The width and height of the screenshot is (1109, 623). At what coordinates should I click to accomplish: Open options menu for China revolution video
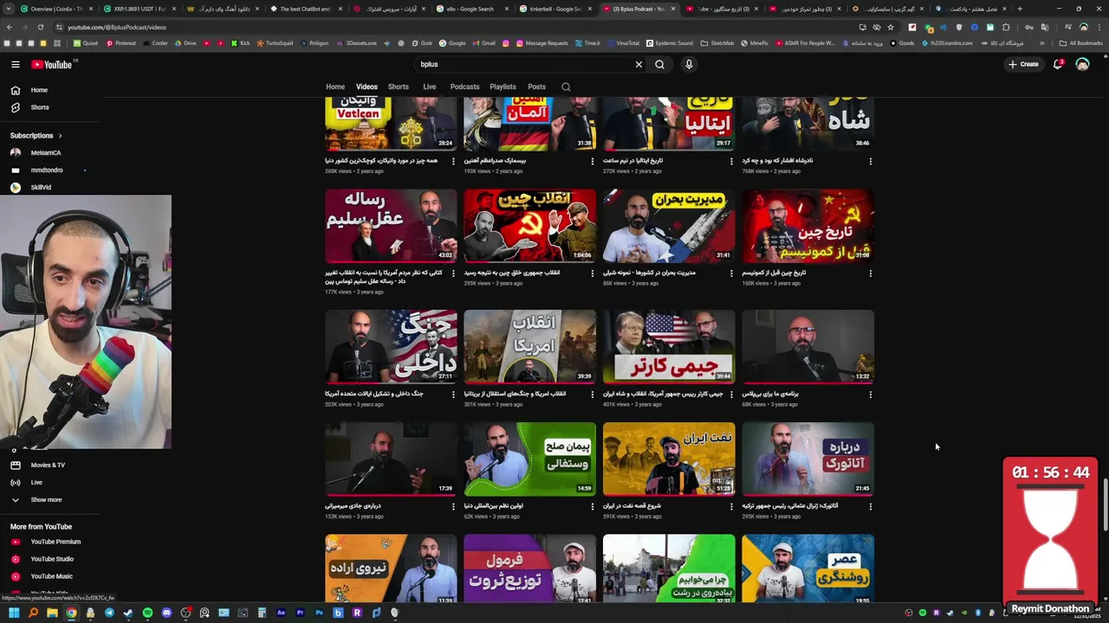pos(593,273)
